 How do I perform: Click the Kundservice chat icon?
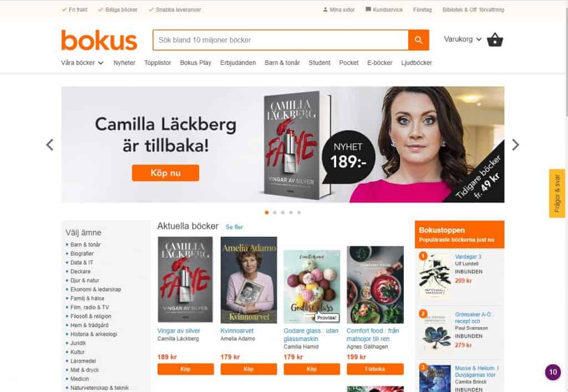[x=368, y=9]
